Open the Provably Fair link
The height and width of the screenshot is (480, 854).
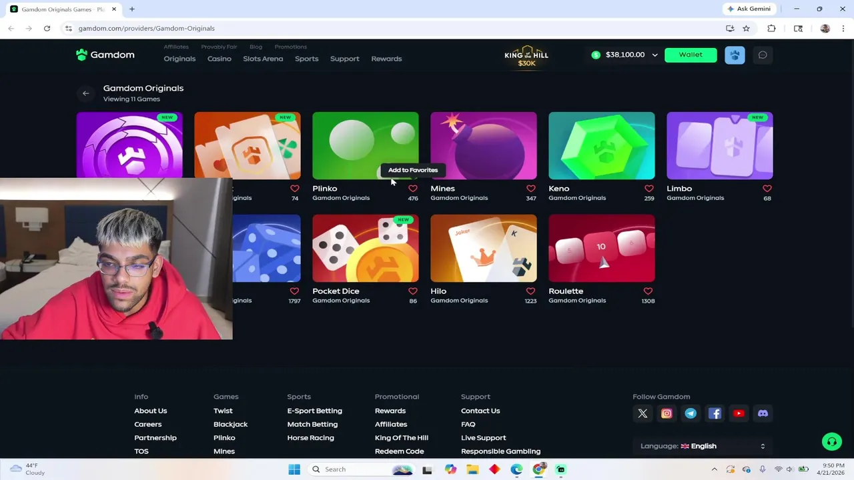click(219, 47)
